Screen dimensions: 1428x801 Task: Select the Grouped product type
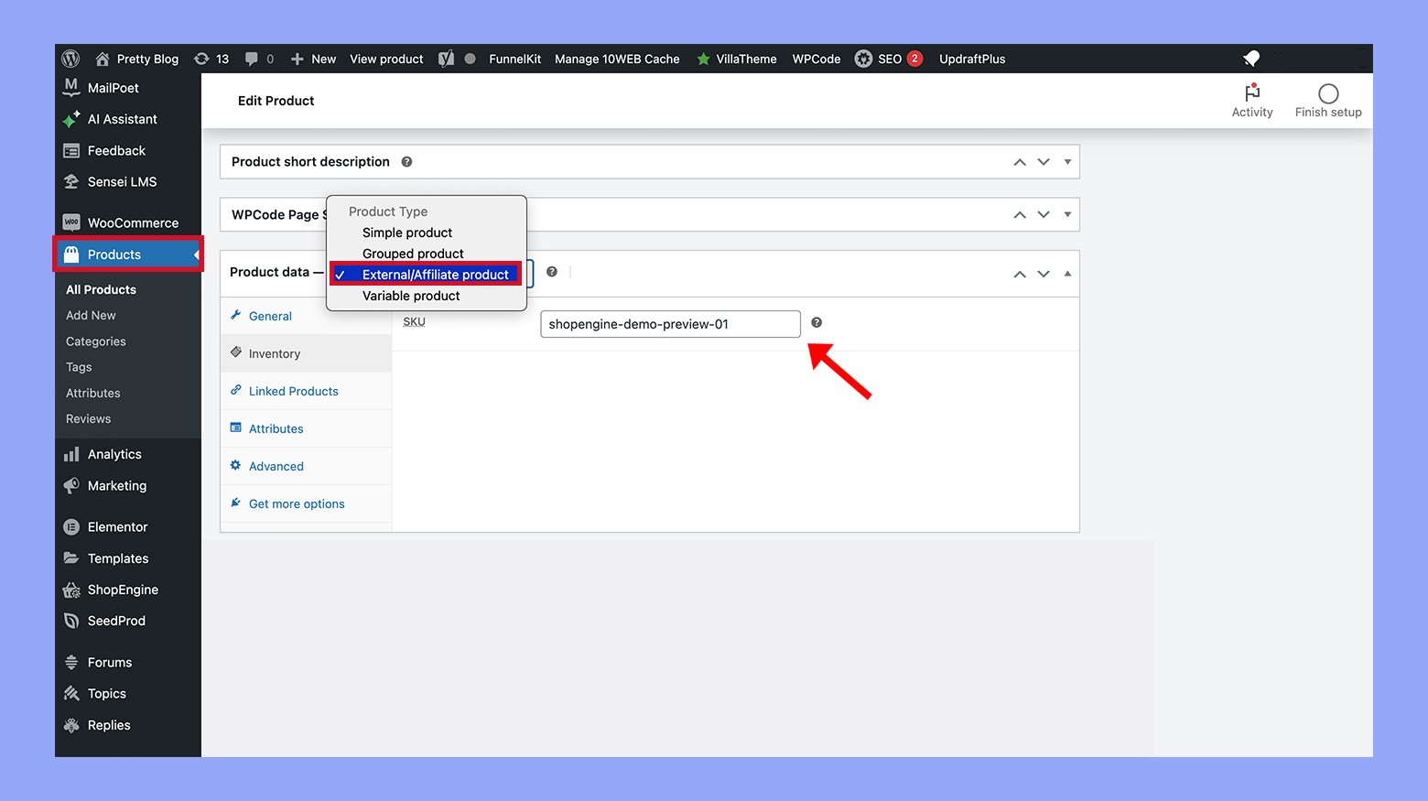tap(412, 254)
